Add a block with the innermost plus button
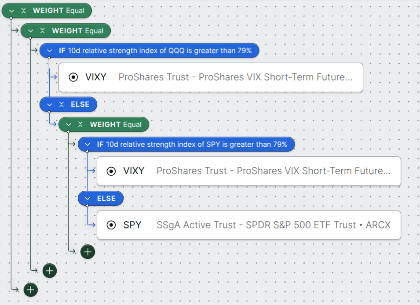The height and width of the screenshot is (305, 420). coord(88,252)
